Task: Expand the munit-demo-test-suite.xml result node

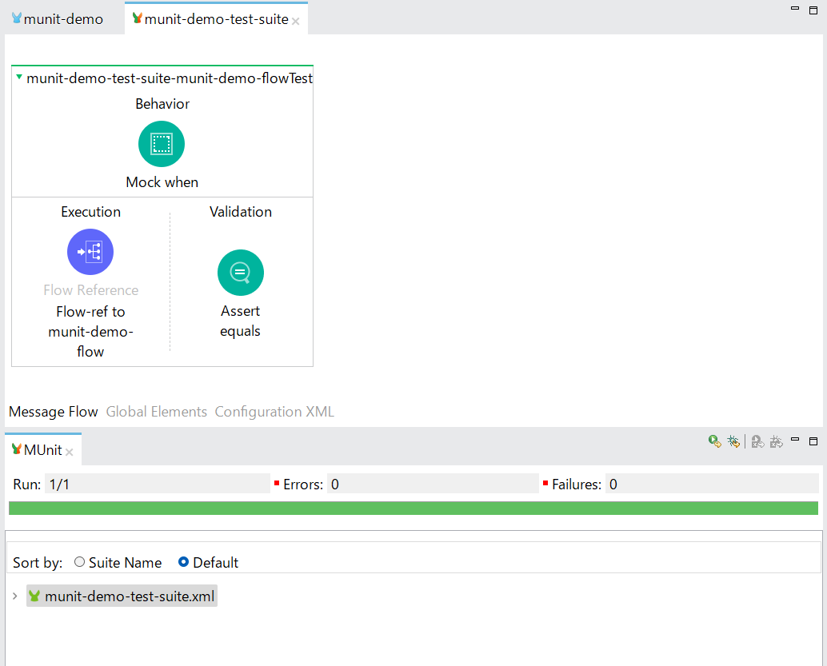Action: tap(14, 596)
